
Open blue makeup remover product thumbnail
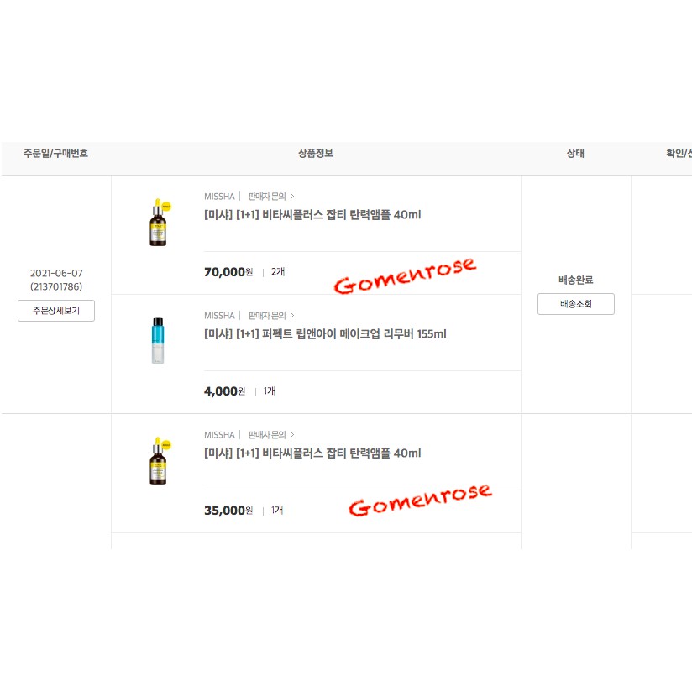(x=158, y=341)
